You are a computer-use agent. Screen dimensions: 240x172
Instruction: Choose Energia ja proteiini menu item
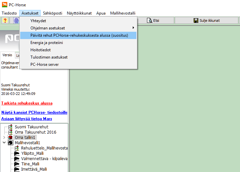(78, 43)
